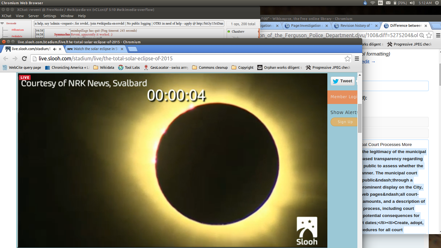The image size is (441, 248).
Task: Open the Progressive JPEG check bookmark in the Wikisource window
Action: (x=409, y=44)
